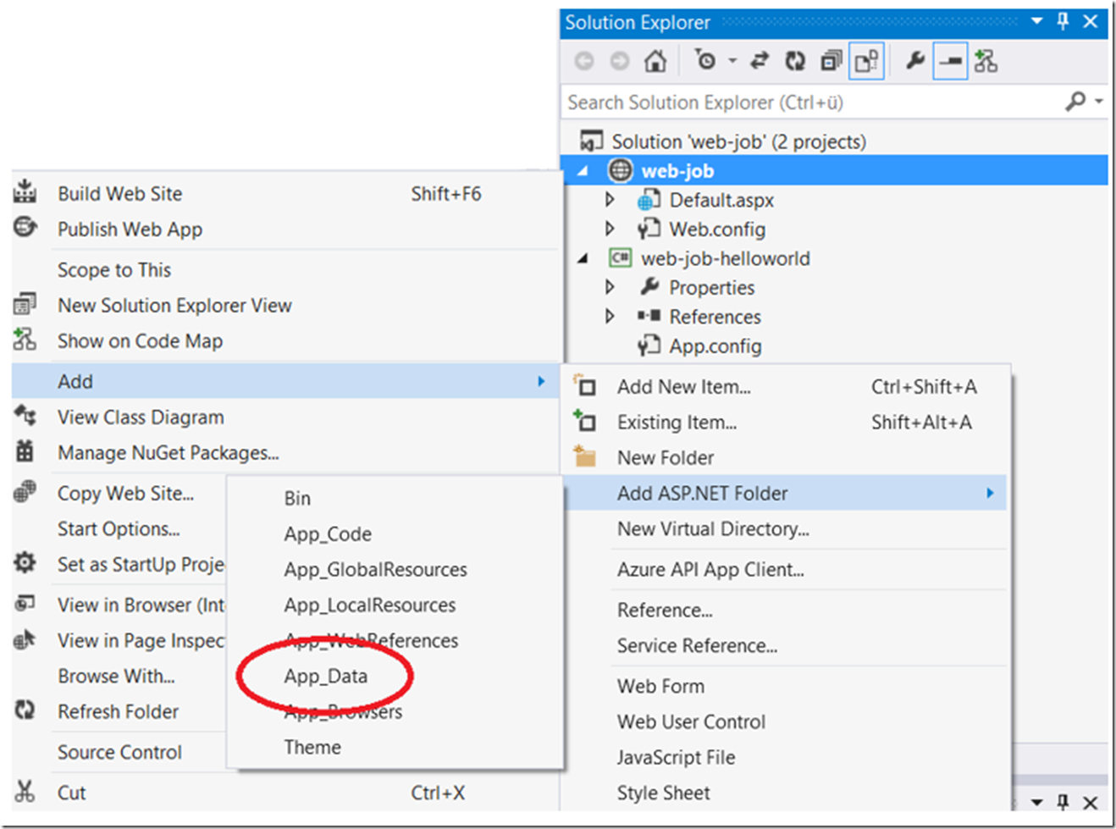Choose Existing Item...
Viewport: 1116px width, 829px height.
786,423
